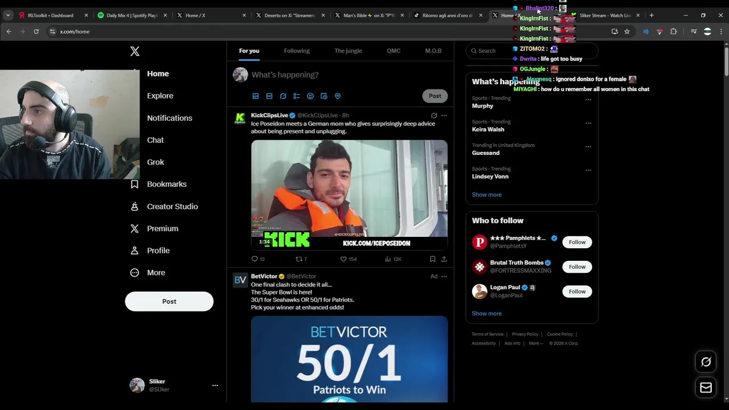Screen dimensions: 729x410
Task: Open options for the Keira Walsh trend
Action: coord(588,123)
